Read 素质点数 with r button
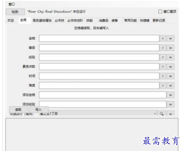182x151 pixels. [163, 67]
